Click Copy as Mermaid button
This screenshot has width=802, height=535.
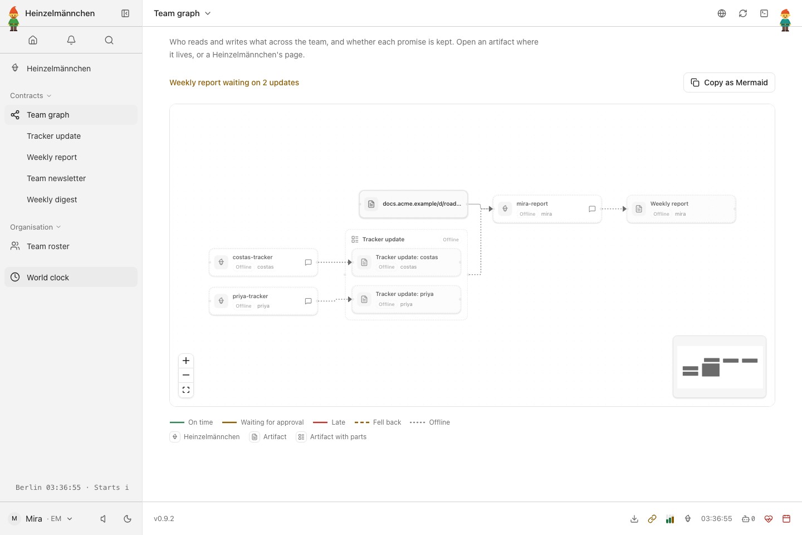point(729,82)
